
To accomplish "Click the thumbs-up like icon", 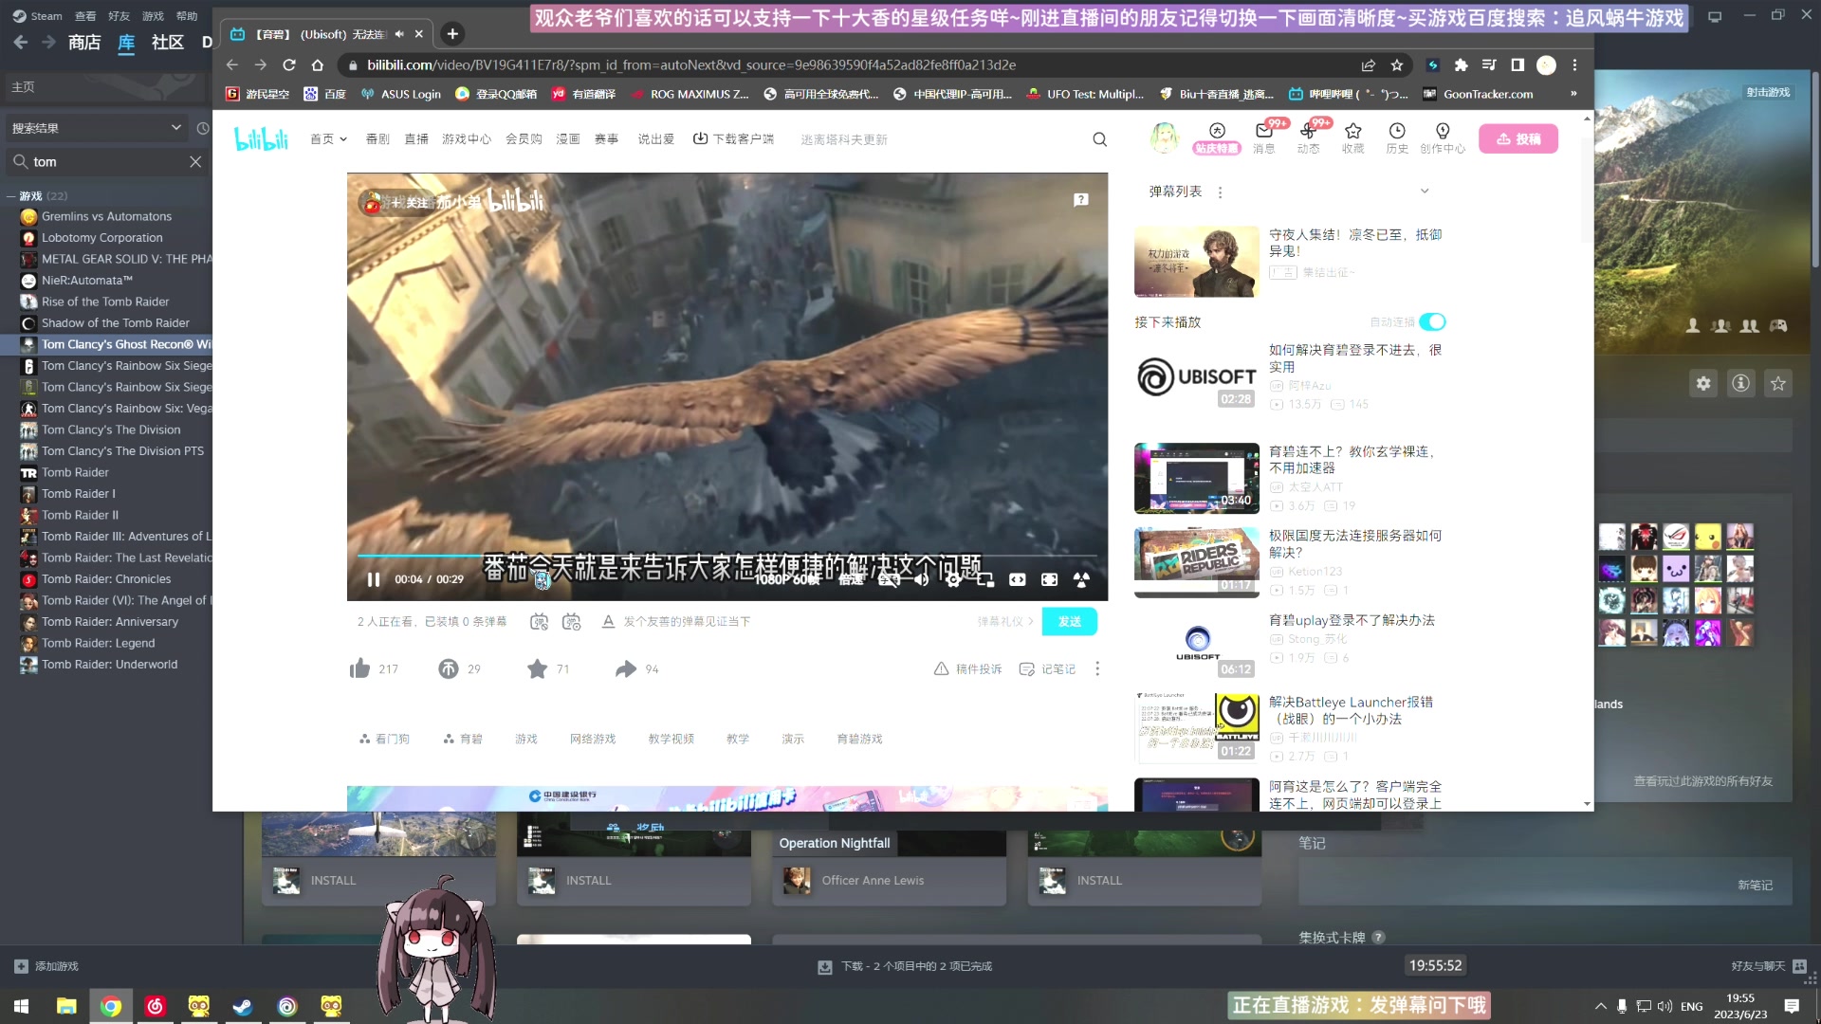I will click(x=360, y=669).
